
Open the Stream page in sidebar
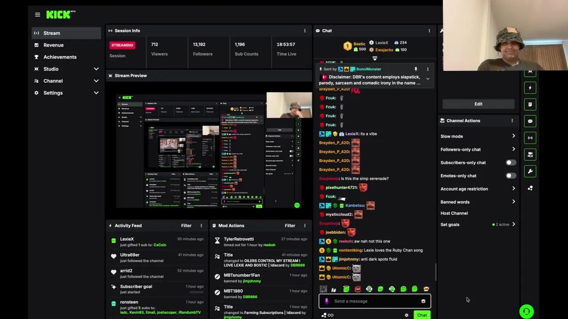coord(66,33)
